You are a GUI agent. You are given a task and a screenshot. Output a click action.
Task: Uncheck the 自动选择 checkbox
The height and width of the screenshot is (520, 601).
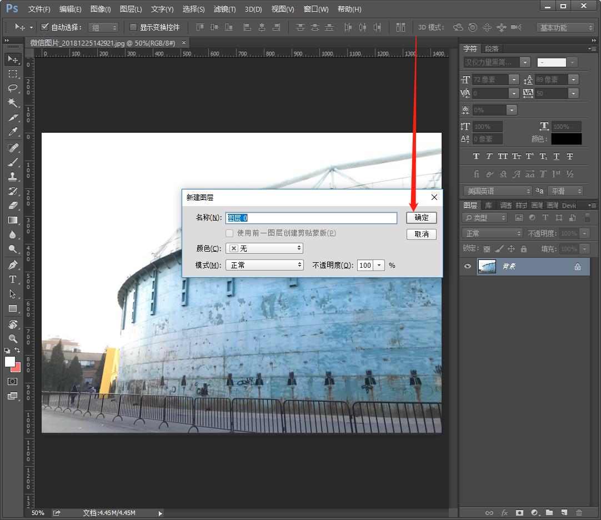tap(45, 27)
